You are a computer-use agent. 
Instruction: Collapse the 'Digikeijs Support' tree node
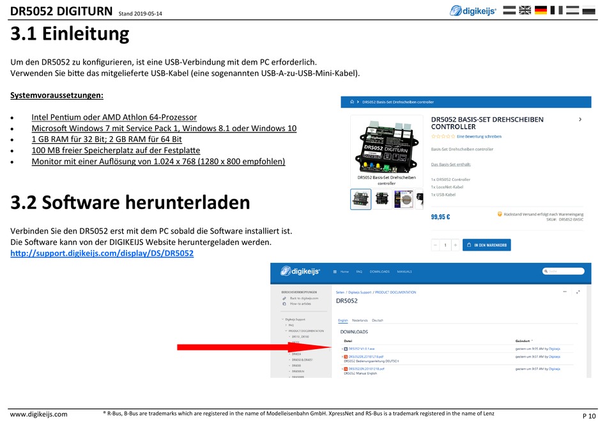point(283,319)
